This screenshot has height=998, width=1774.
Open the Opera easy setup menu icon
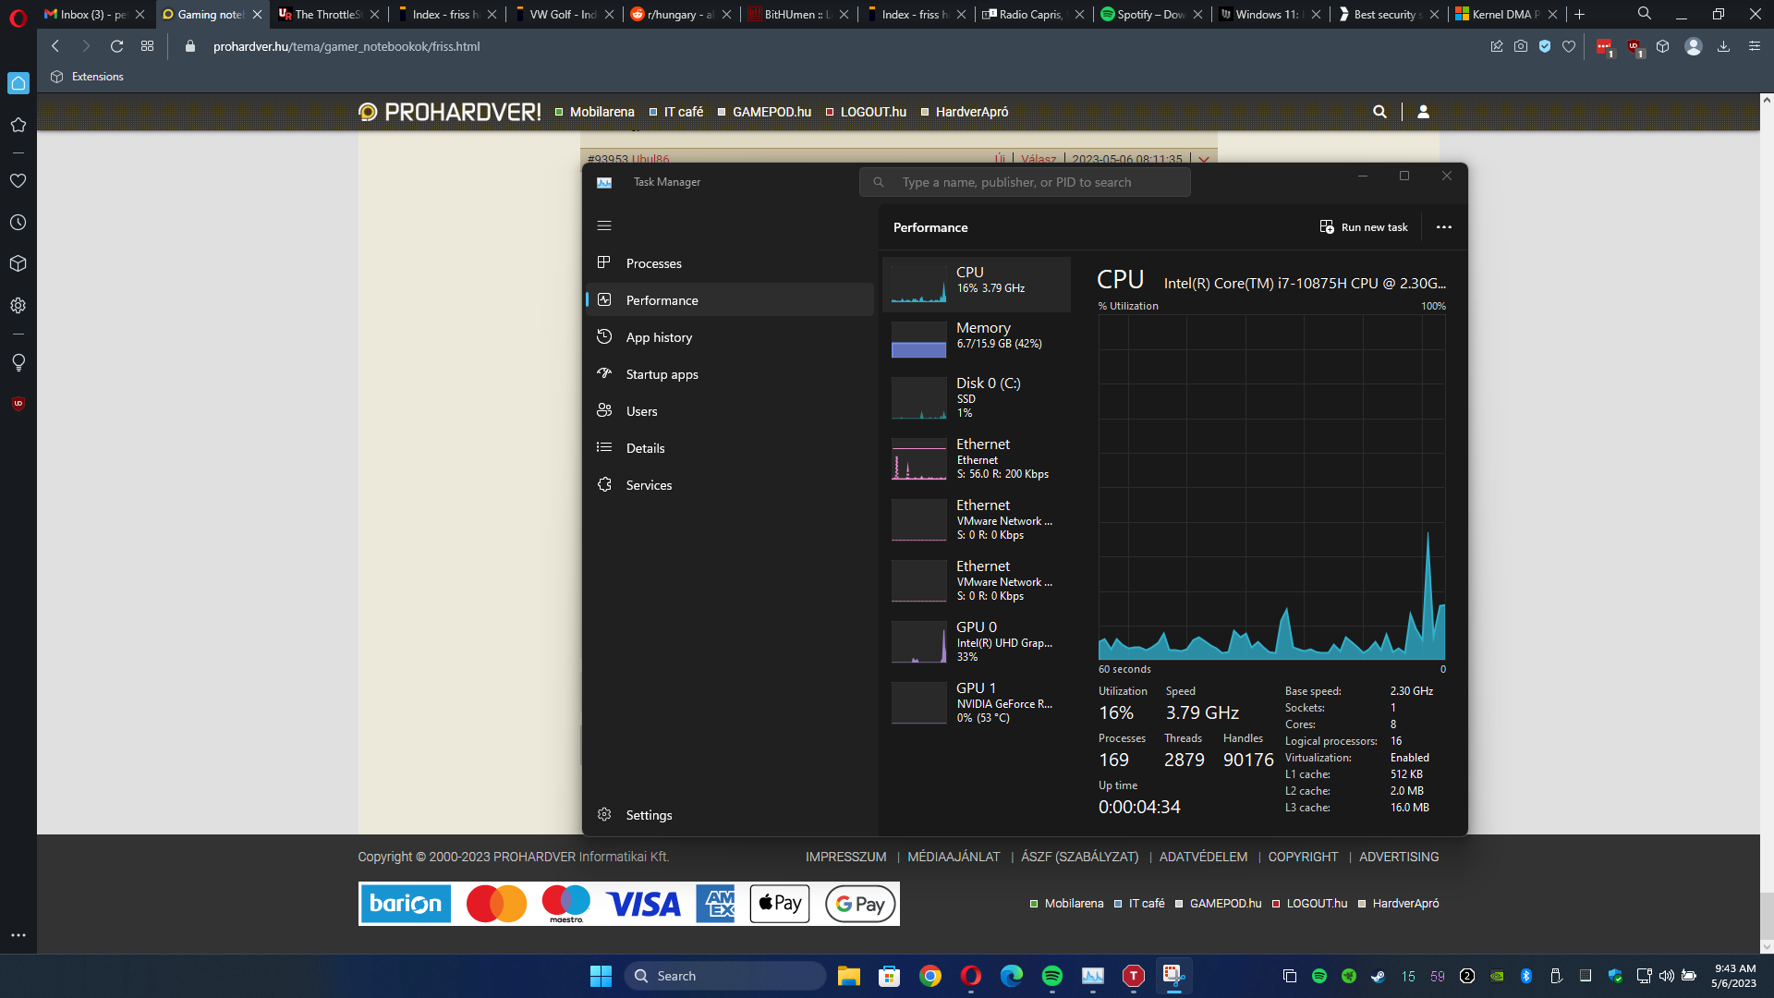[x=1754, y=46]
